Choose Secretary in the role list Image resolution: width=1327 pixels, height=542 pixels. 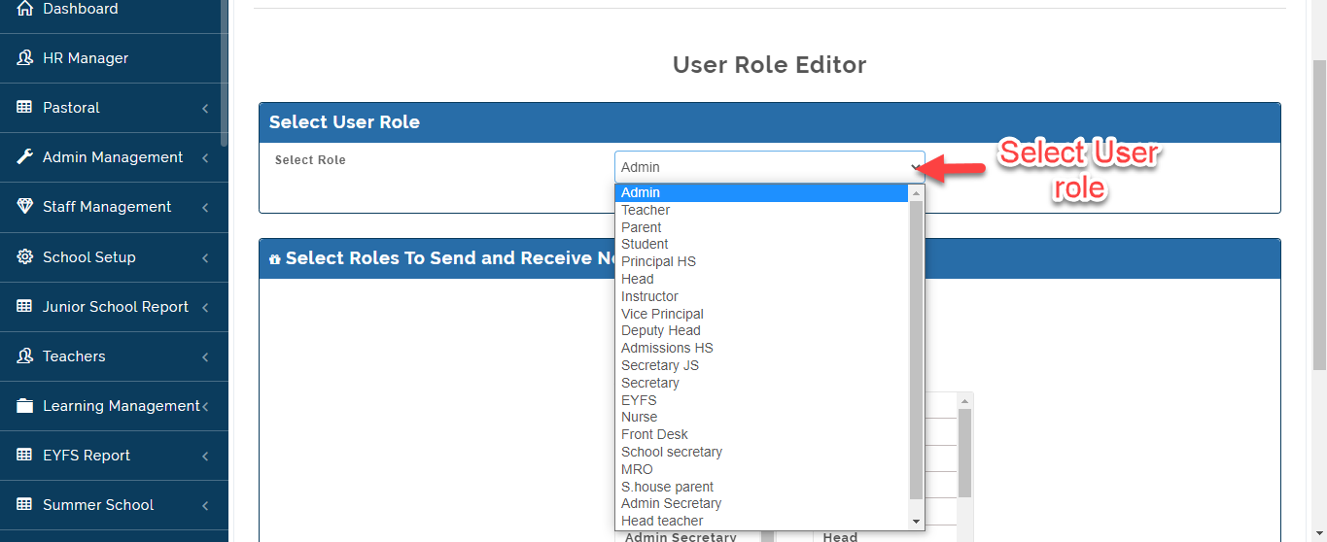point(762,383)
